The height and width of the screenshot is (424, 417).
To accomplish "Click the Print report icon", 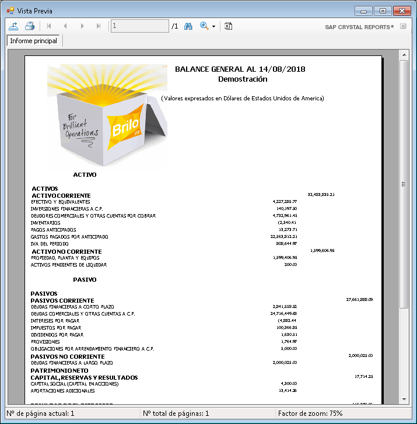I will 30,26.
